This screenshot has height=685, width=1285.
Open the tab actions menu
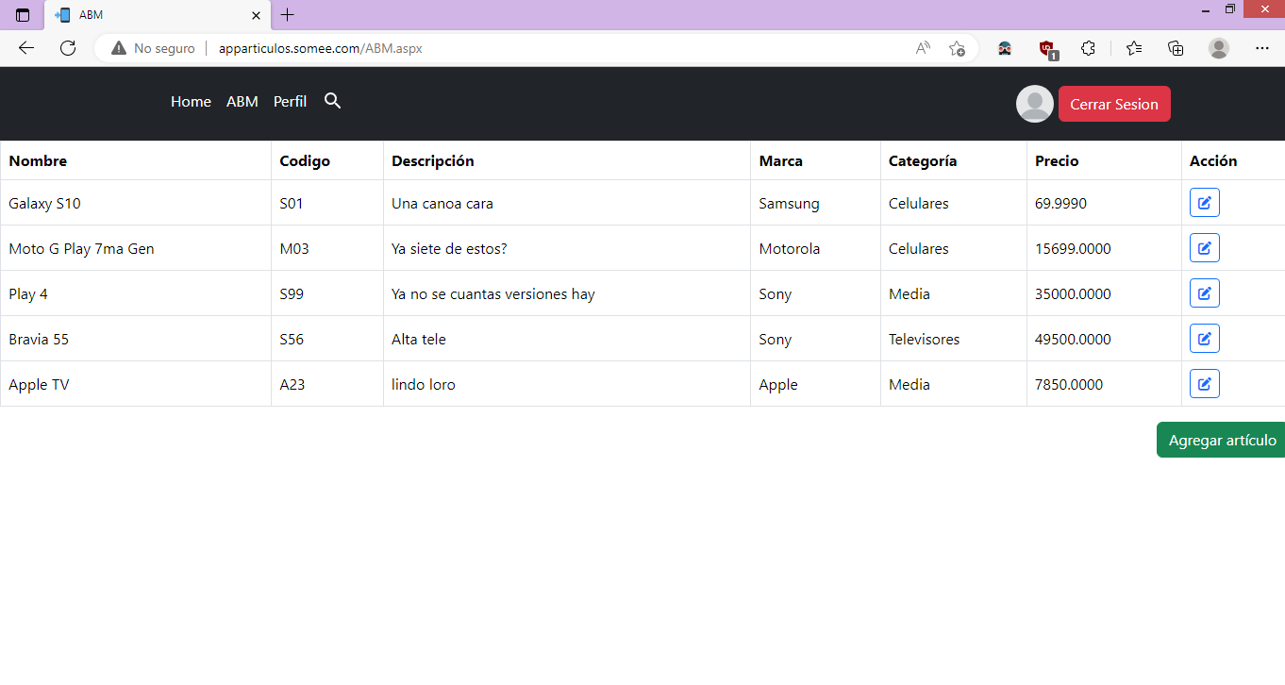click(x=23, y=15)
